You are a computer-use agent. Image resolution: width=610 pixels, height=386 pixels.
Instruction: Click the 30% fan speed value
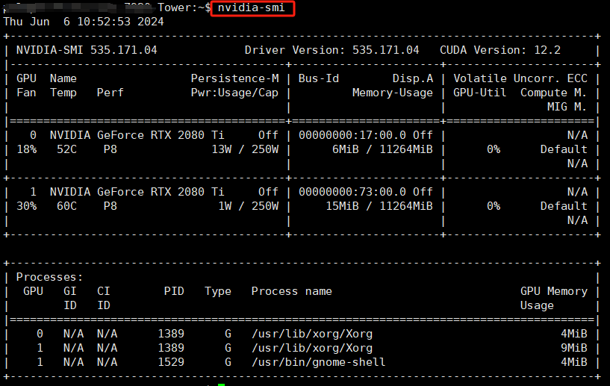(x=25, y=206)
